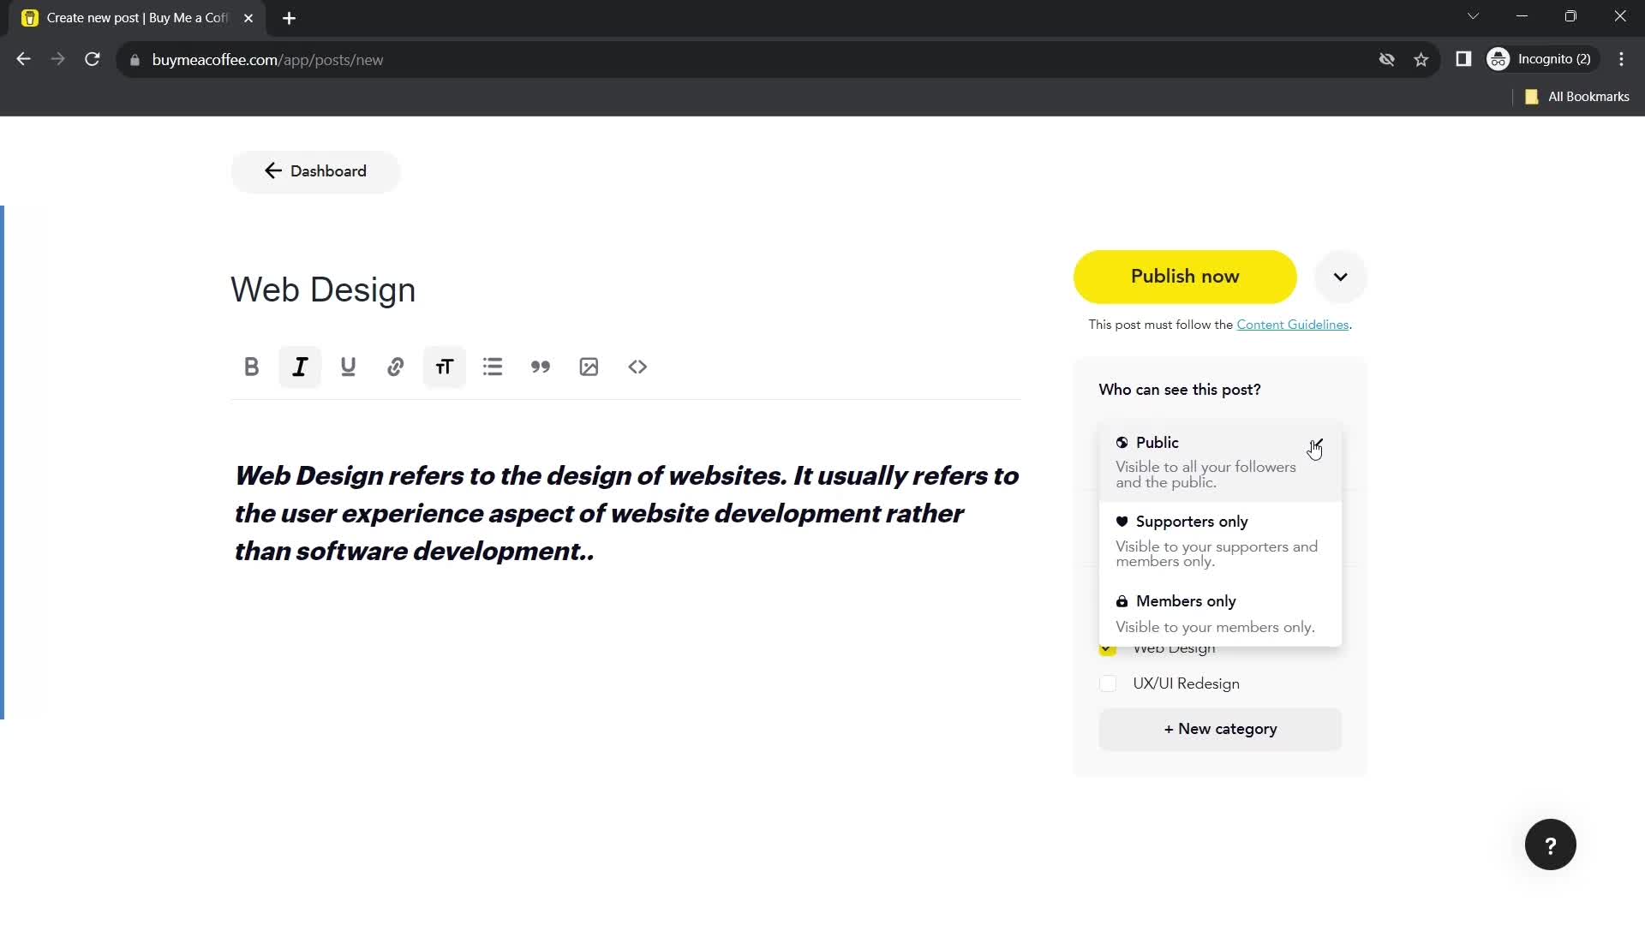Screen dimensions: 1645x925
Task: Click the Publish now button
Action: click(1185, 276)
